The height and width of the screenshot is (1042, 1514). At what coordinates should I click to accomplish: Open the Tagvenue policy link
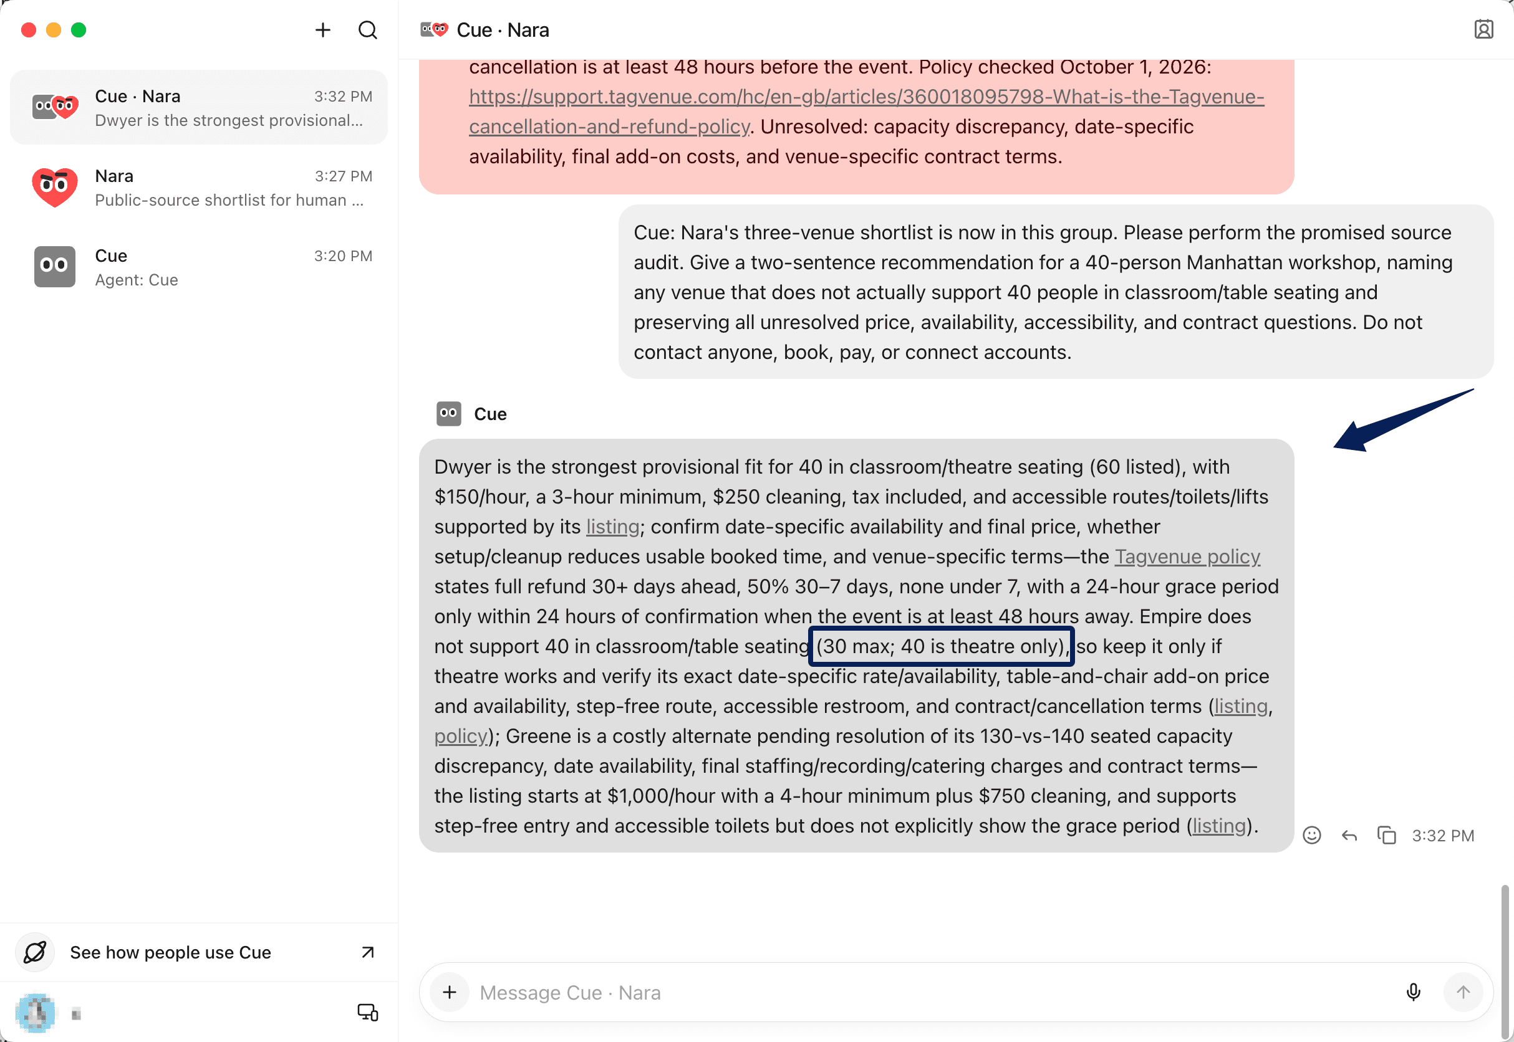1187,557
